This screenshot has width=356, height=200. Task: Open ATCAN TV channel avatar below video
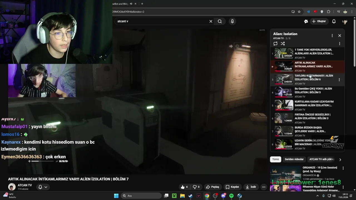12,187
